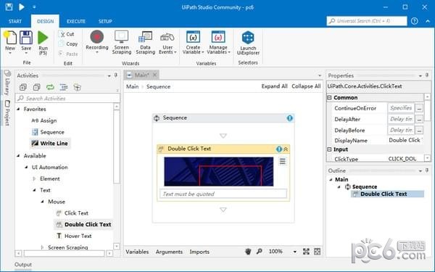Select the Sequence activity in Favorites
Screen dimensions: 435x272
[49, 132]
